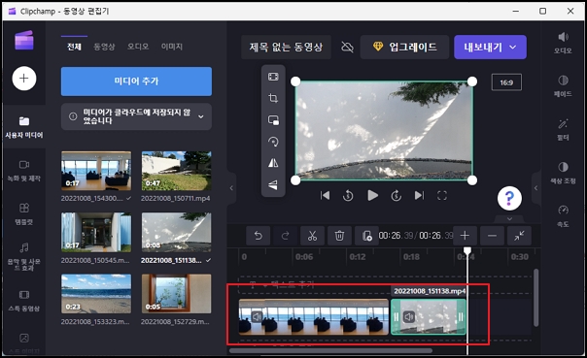Screen dimensions: 587x358
Task: Click the top-left resize handle of preview
Action: (295, 81)
